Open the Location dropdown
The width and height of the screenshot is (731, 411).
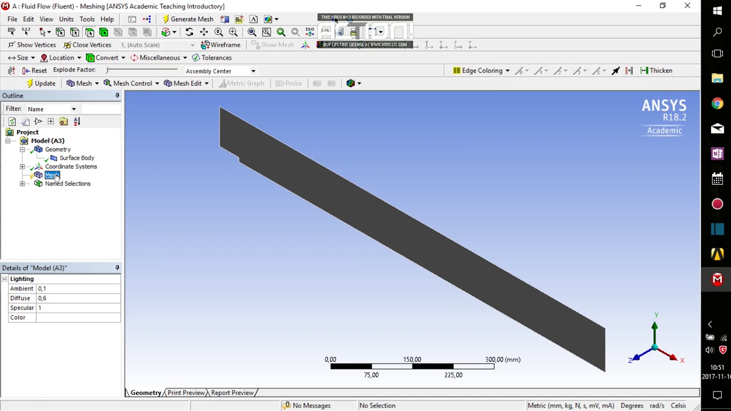(61, 58)
